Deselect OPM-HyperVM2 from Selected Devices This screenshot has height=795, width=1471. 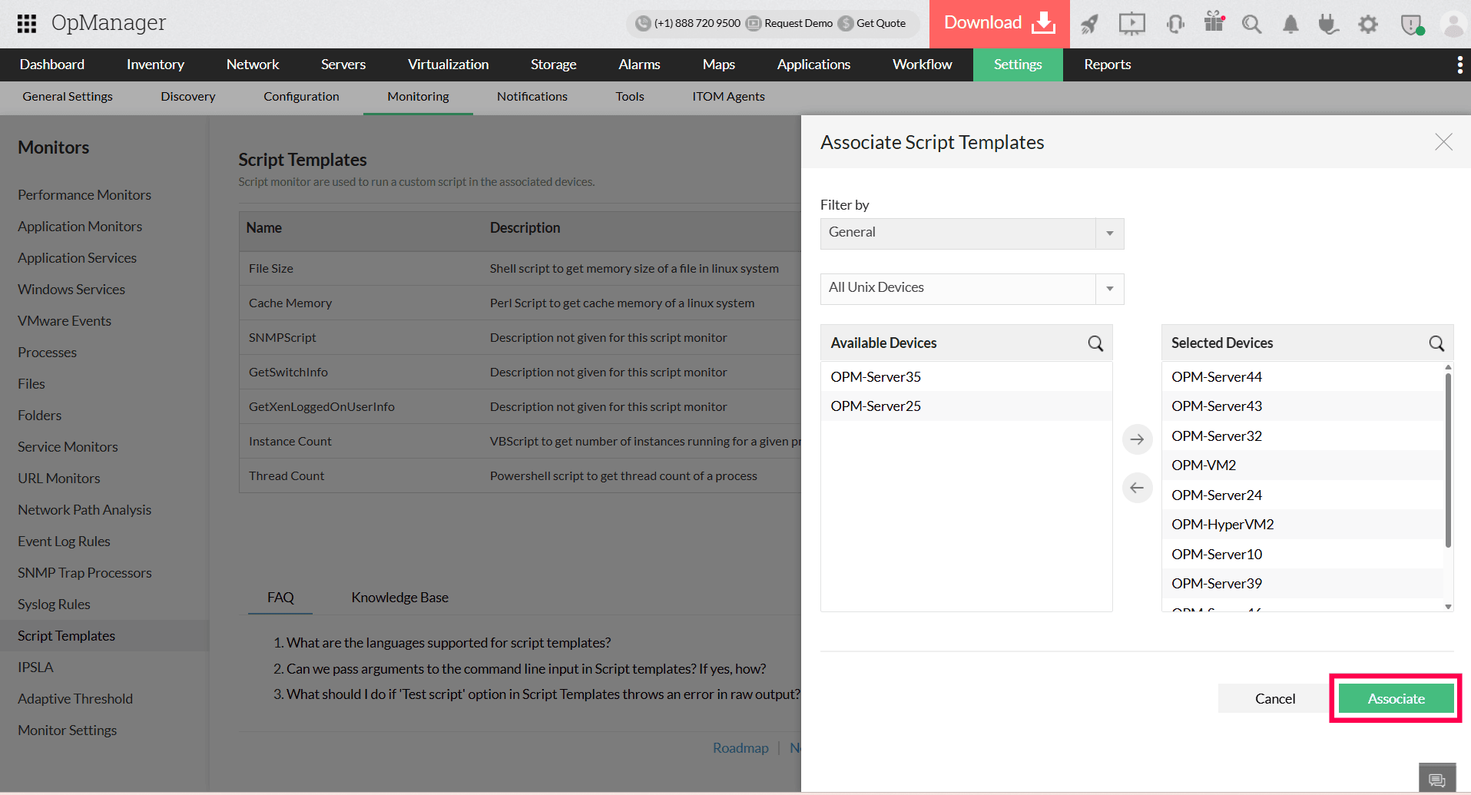pos(1223,524)
